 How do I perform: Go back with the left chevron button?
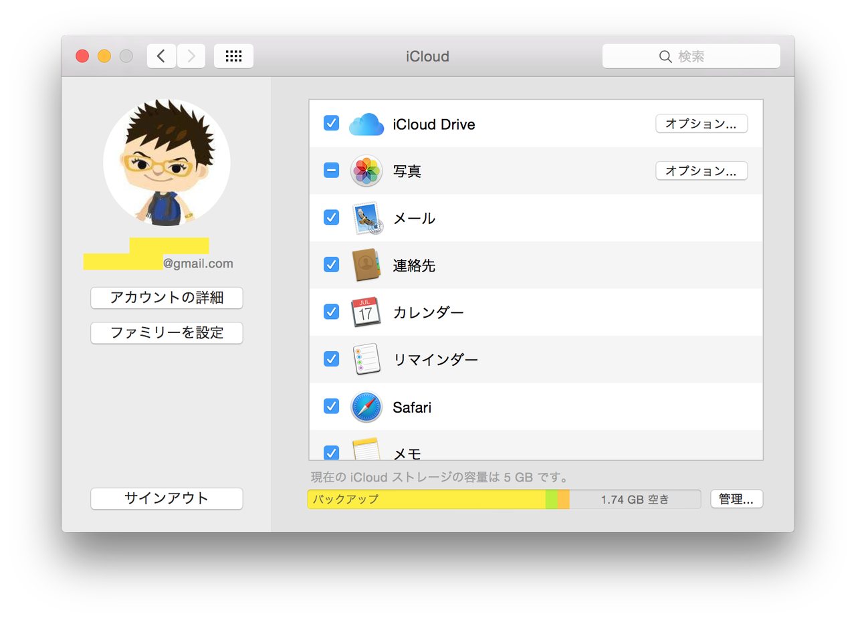coord(161,56)
